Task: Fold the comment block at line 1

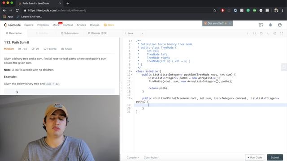Action: pyautogui.click(x=132, y=41)
